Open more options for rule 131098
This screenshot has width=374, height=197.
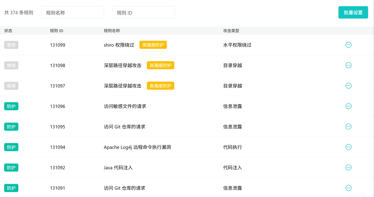click(x=348, y=65)
